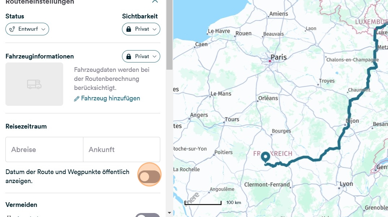The image size is (388, 217).
Task: Click the Abreise date field
Action: 44,149
